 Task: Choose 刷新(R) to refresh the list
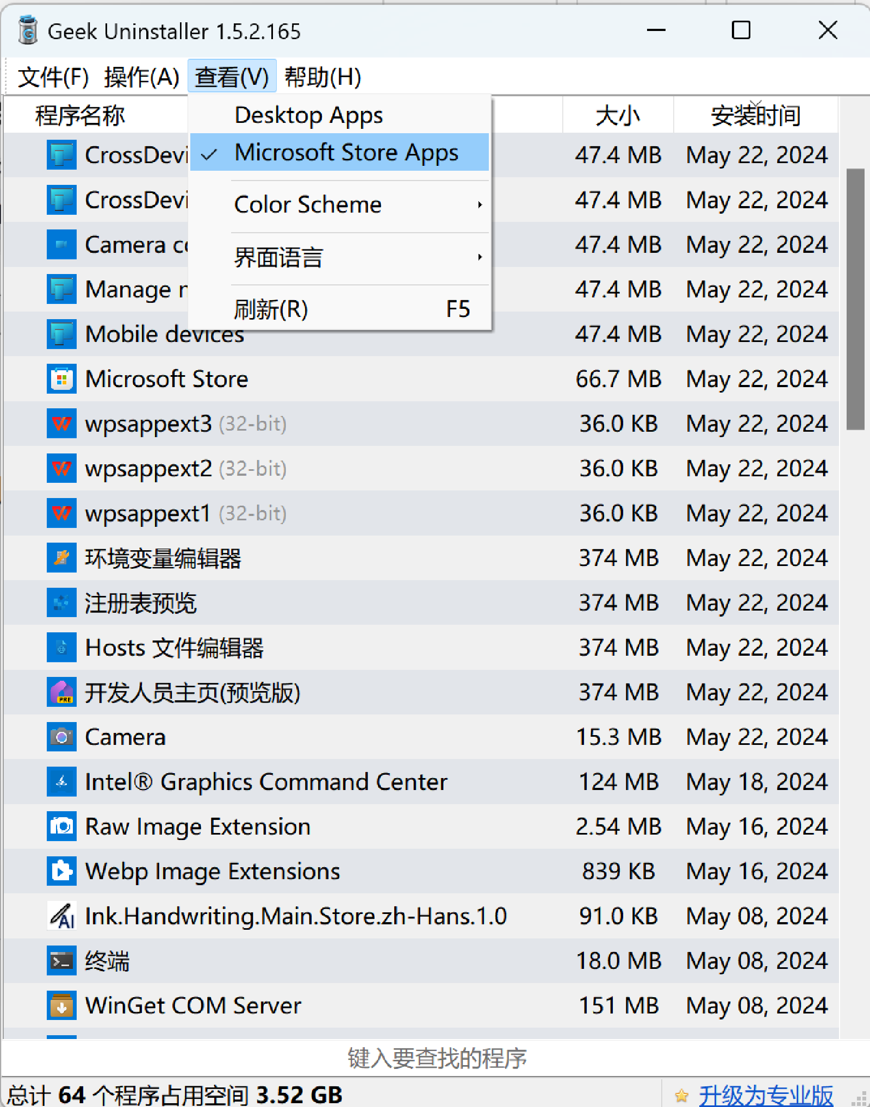tap(339, 309)
